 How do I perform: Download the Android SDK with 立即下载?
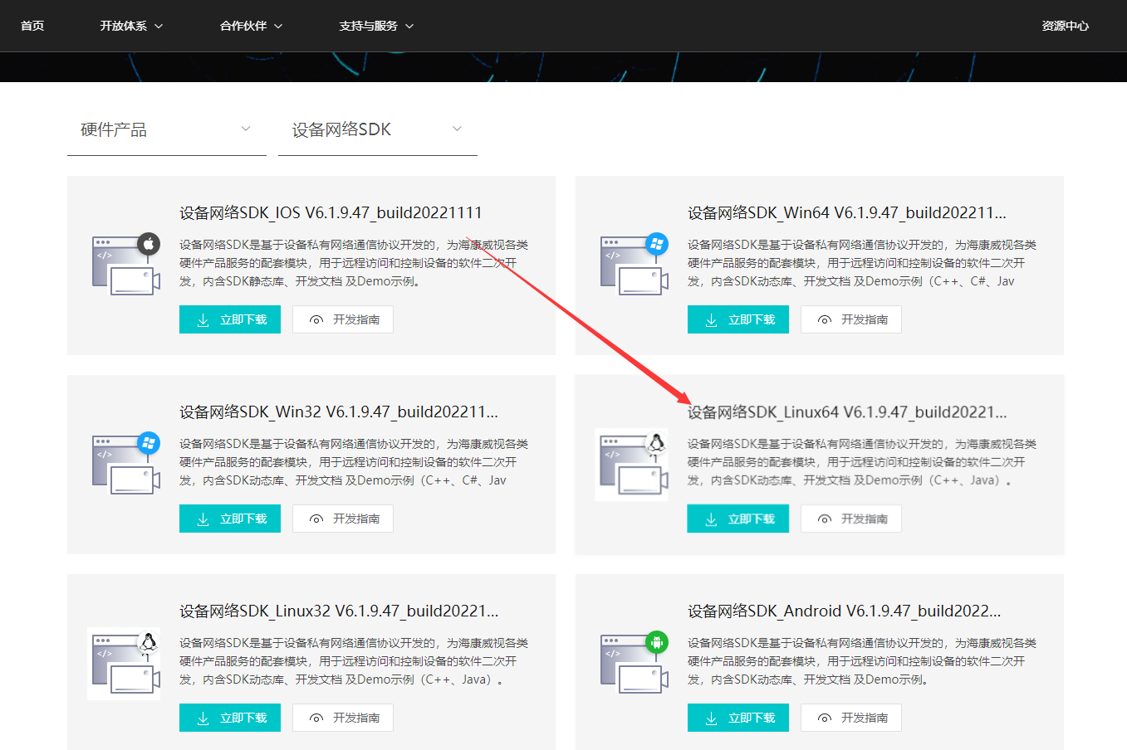[738, 718]
